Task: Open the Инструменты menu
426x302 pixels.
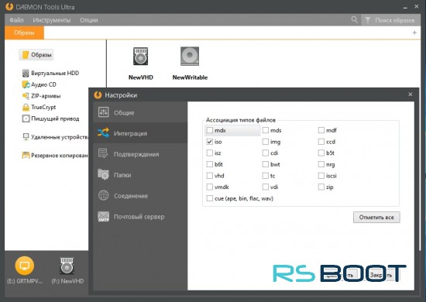Action: pos(52,20)
